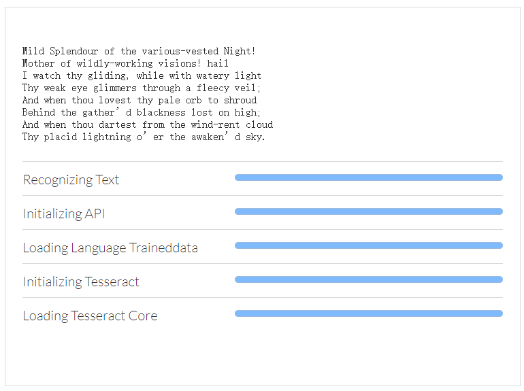The width and height of the screenshot is (524, 391).
Task: Click the Loading Language Traineddata label
Action: coord(110,248)
